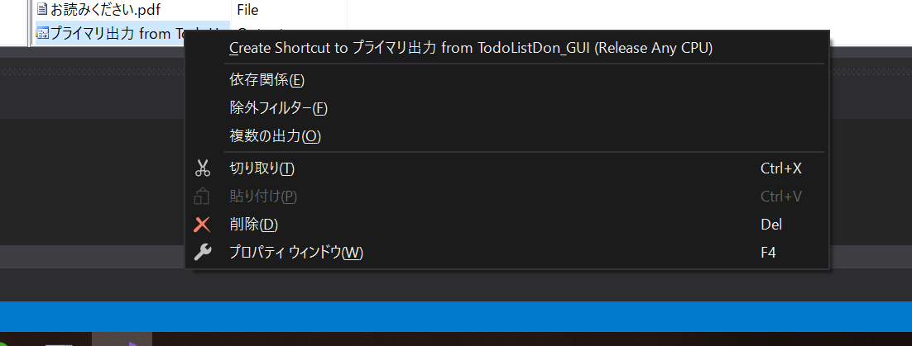
Task: Choose 切り取り(T) in the context menu
Action: pyautogui.click(x=262, y=168)
